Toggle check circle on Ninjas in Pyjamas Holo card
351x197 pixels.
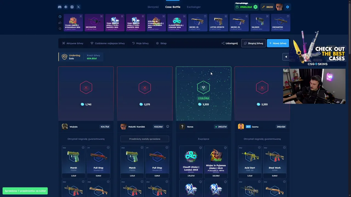[225, 148]
